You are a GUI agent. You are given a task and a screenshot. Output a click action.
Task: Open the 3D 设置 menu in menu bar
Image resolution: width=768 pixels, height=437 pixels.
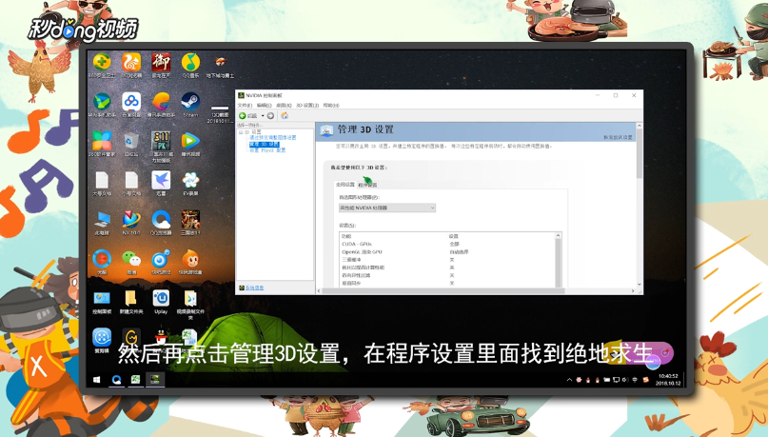[307, 106]
